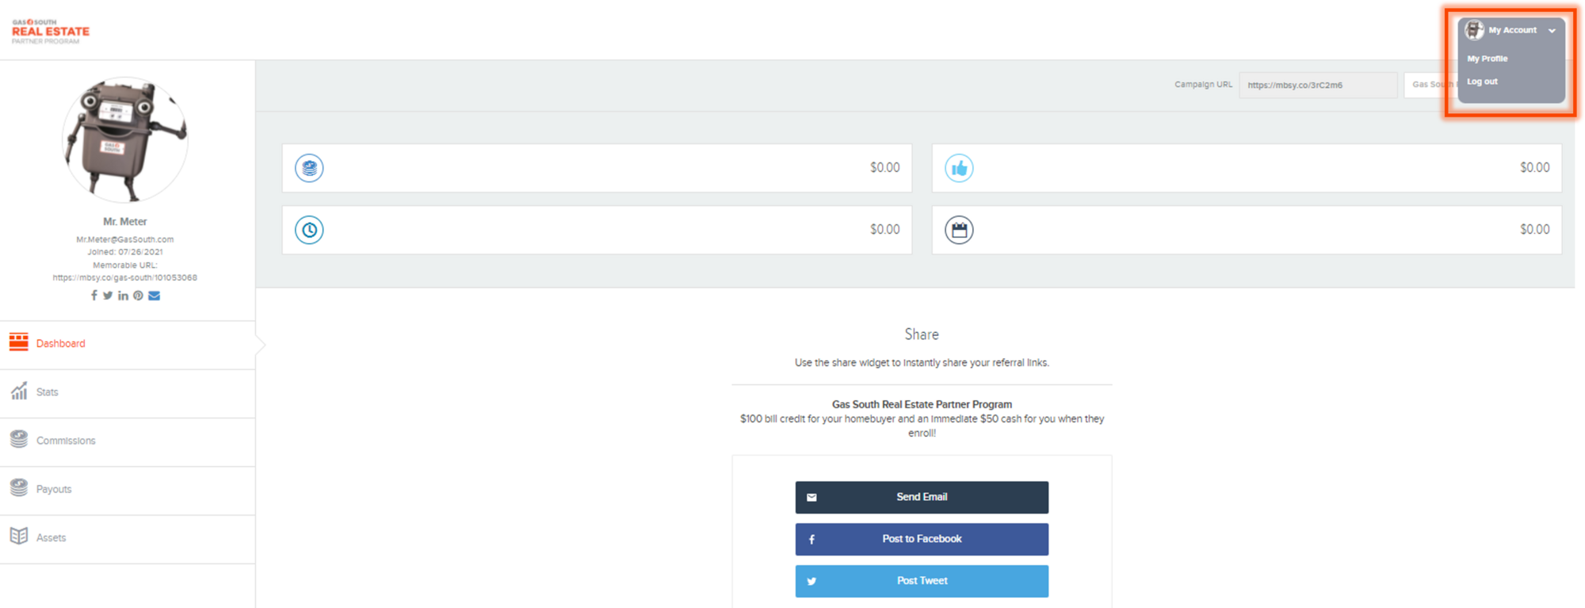This screenshot has width=1585, height=608.
Task: Click the calendar icon in stats card
Action: pos(959,230)
